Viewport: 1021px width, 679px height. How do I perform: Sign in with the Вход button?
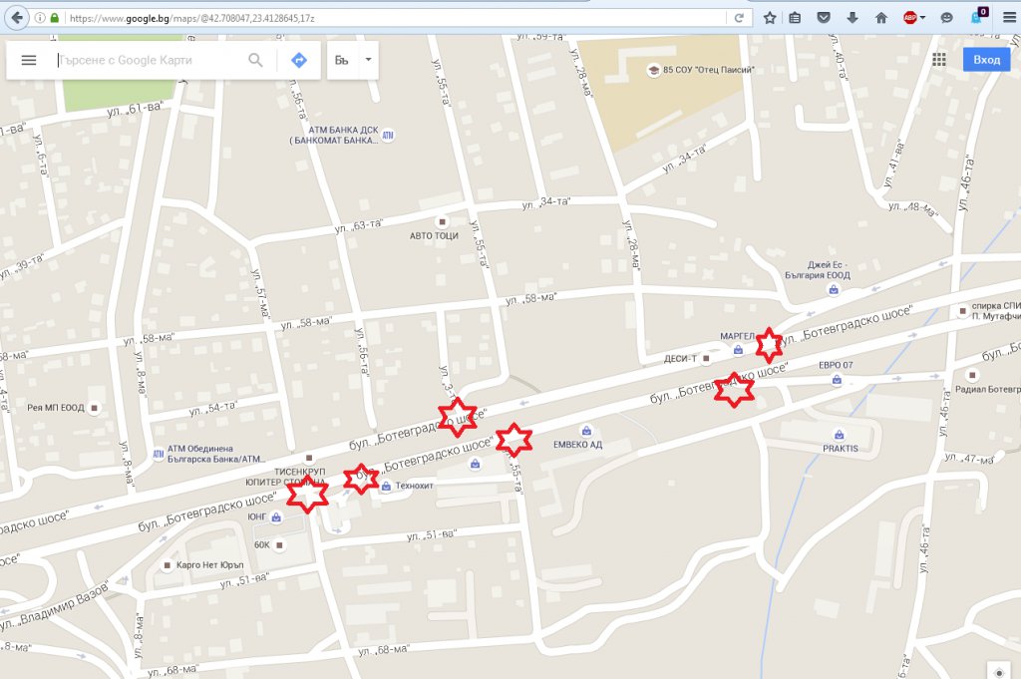986,60
